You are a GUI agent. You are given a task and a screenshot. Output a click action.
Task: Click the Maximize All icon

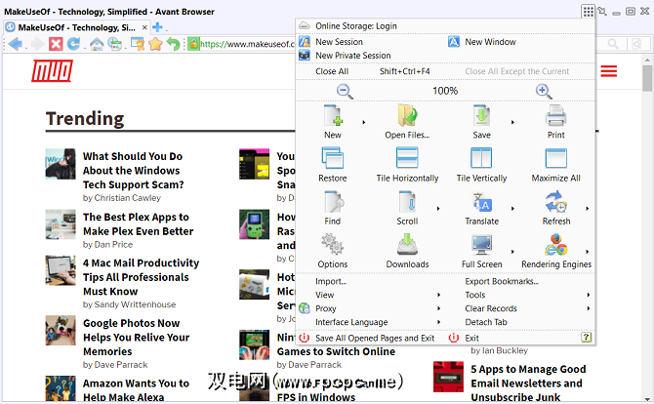coord(556,158)
